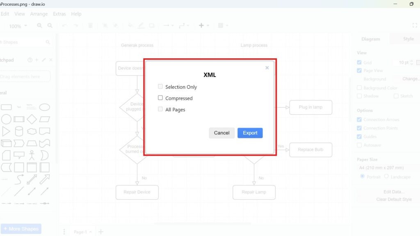The image size is (420, 236).
Task: Click the Redo arrow in the toolbar
Action: [x=75, y=25]
